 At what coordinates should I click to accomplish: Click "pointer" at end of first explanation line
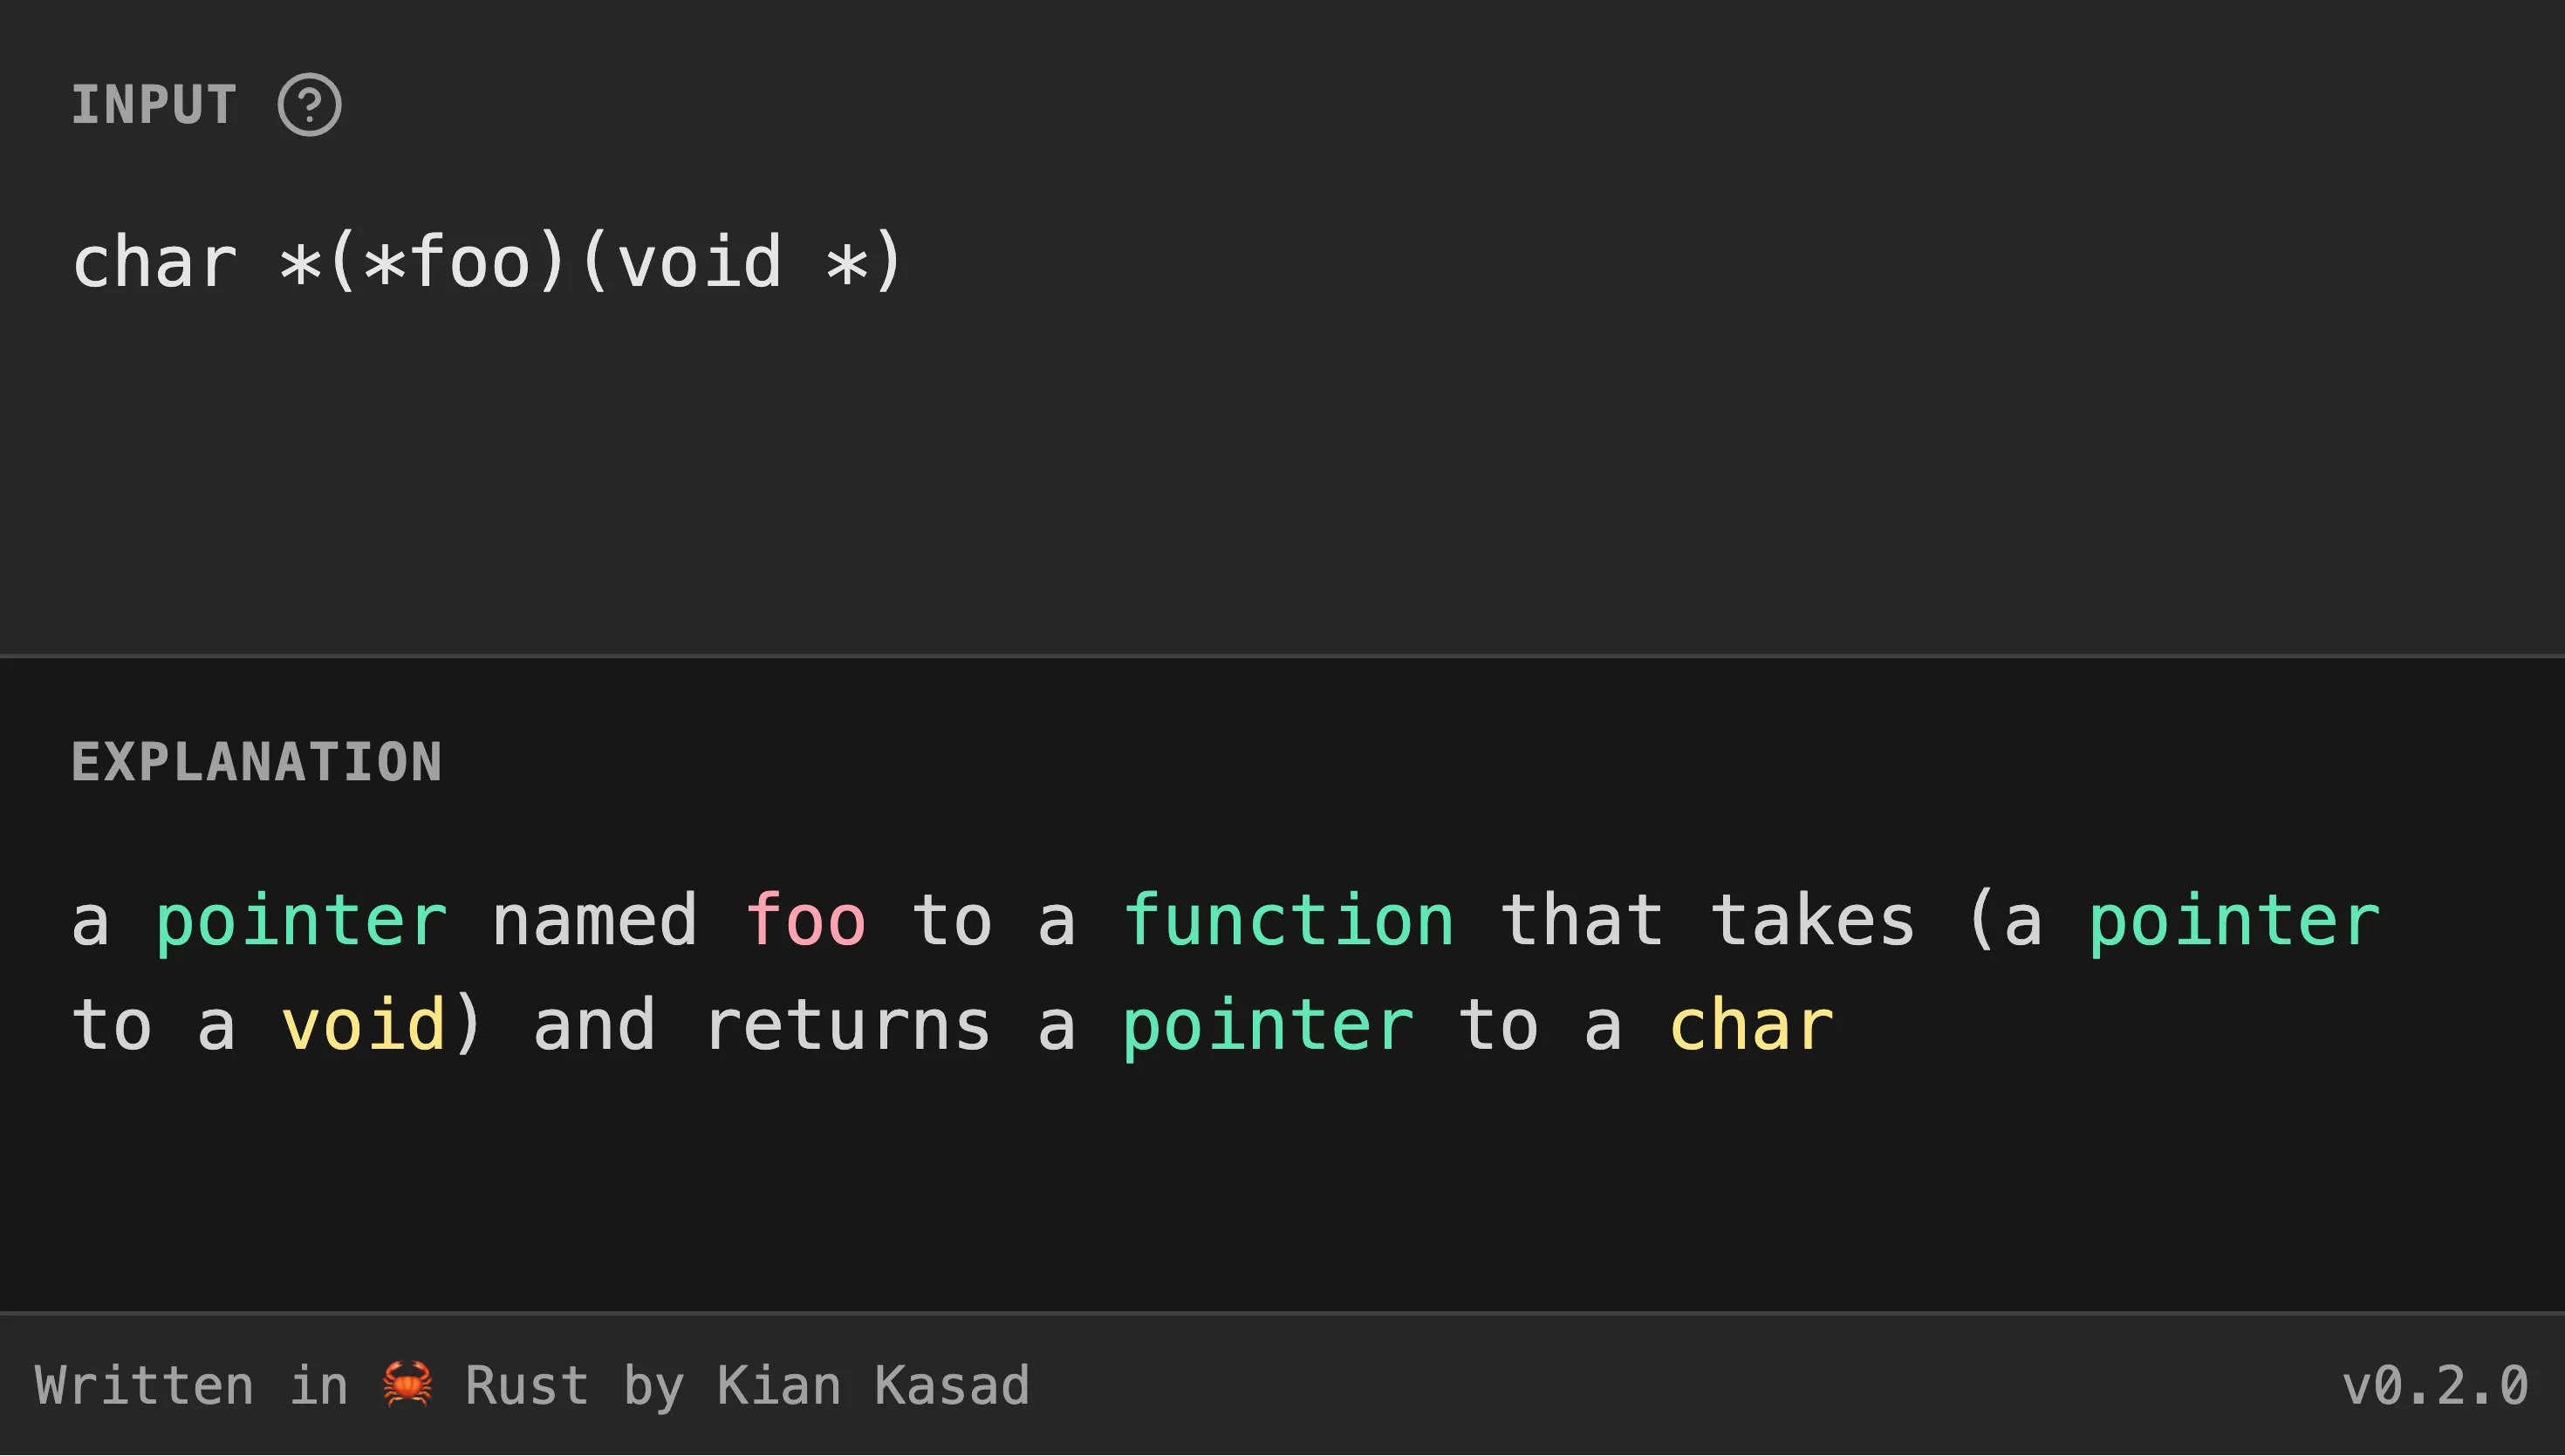click(x=2233, y=921)
